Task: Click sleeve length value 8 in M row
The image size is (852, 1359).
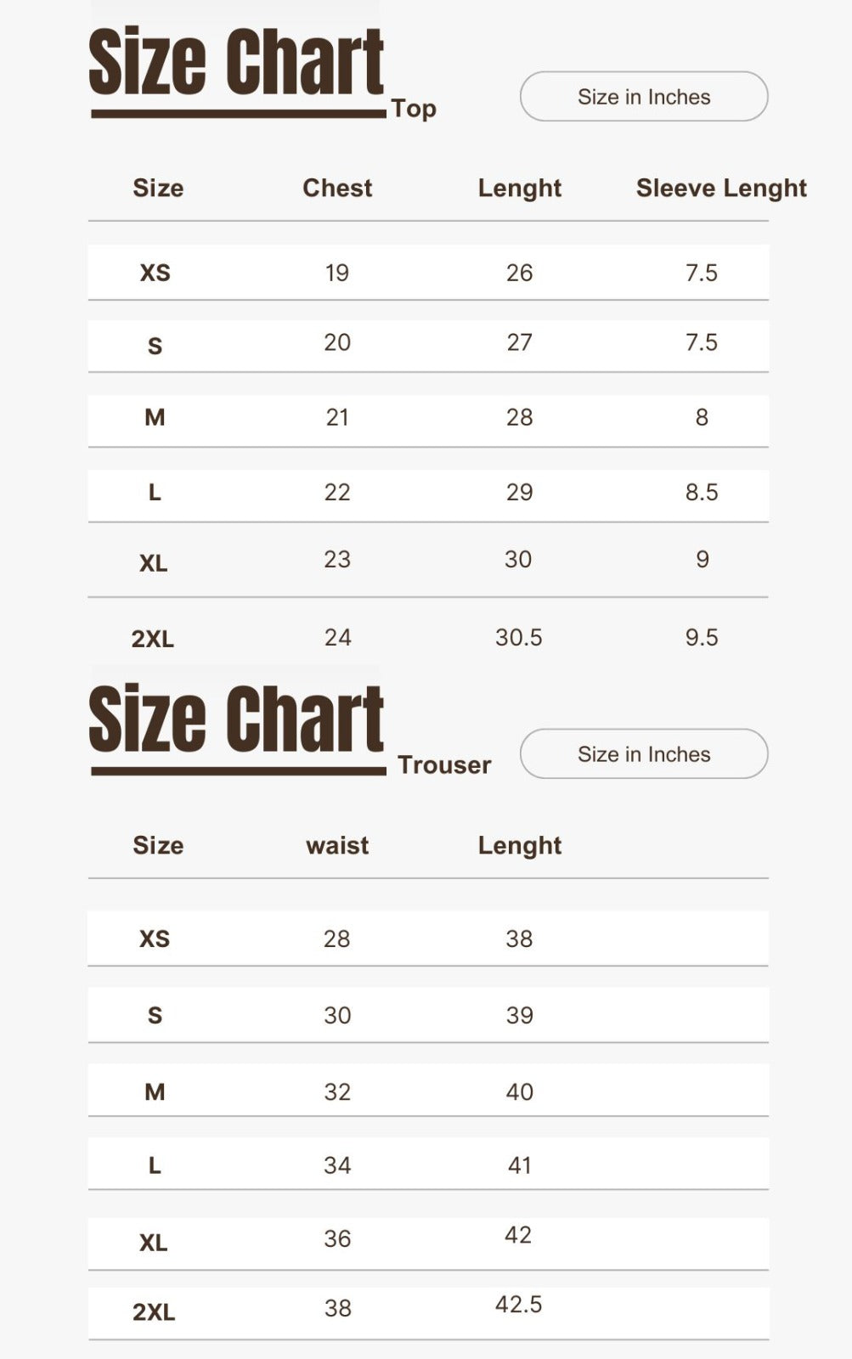Action: 702,417
